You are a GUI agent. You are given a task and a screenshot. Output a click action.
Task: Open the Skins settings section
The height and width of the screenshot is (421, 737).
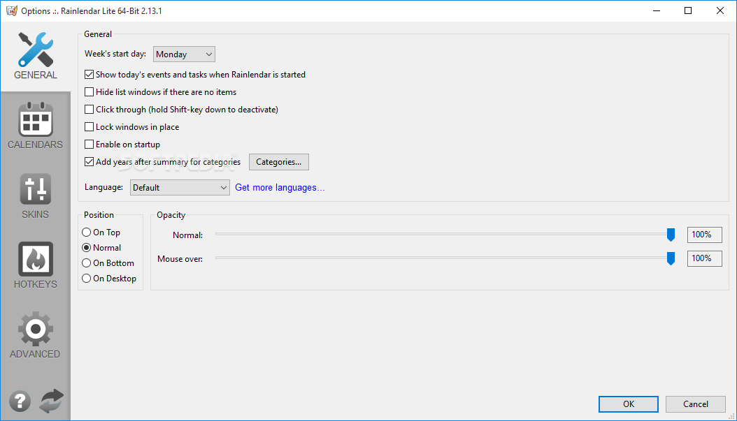(x=35, y=195)
